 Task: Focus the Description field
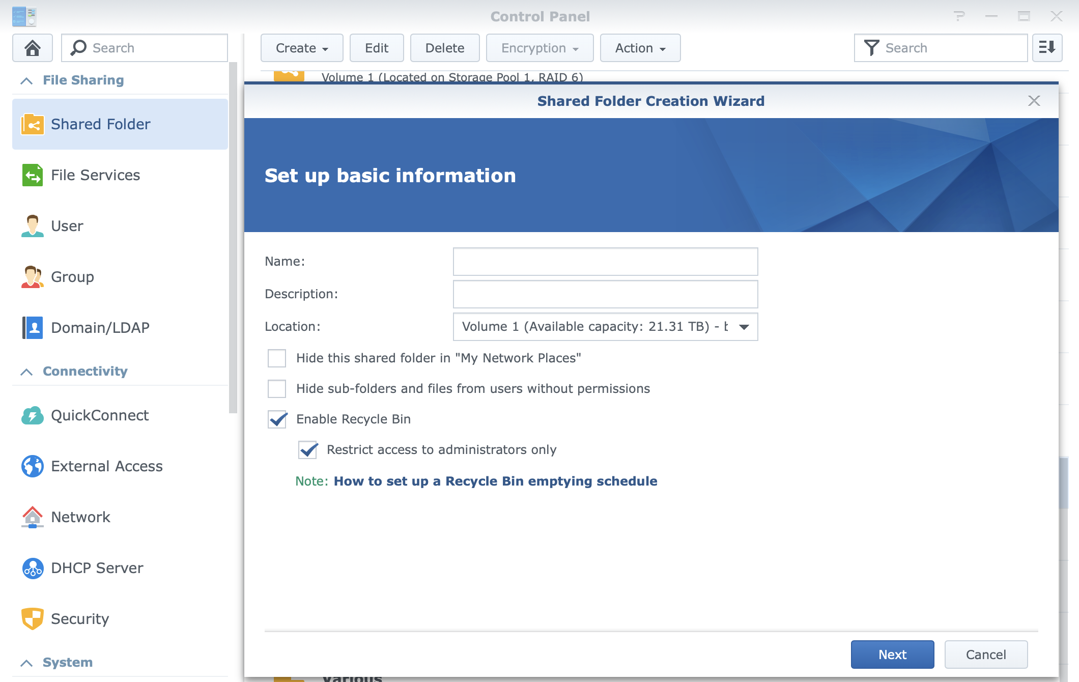tap(606, 294)
